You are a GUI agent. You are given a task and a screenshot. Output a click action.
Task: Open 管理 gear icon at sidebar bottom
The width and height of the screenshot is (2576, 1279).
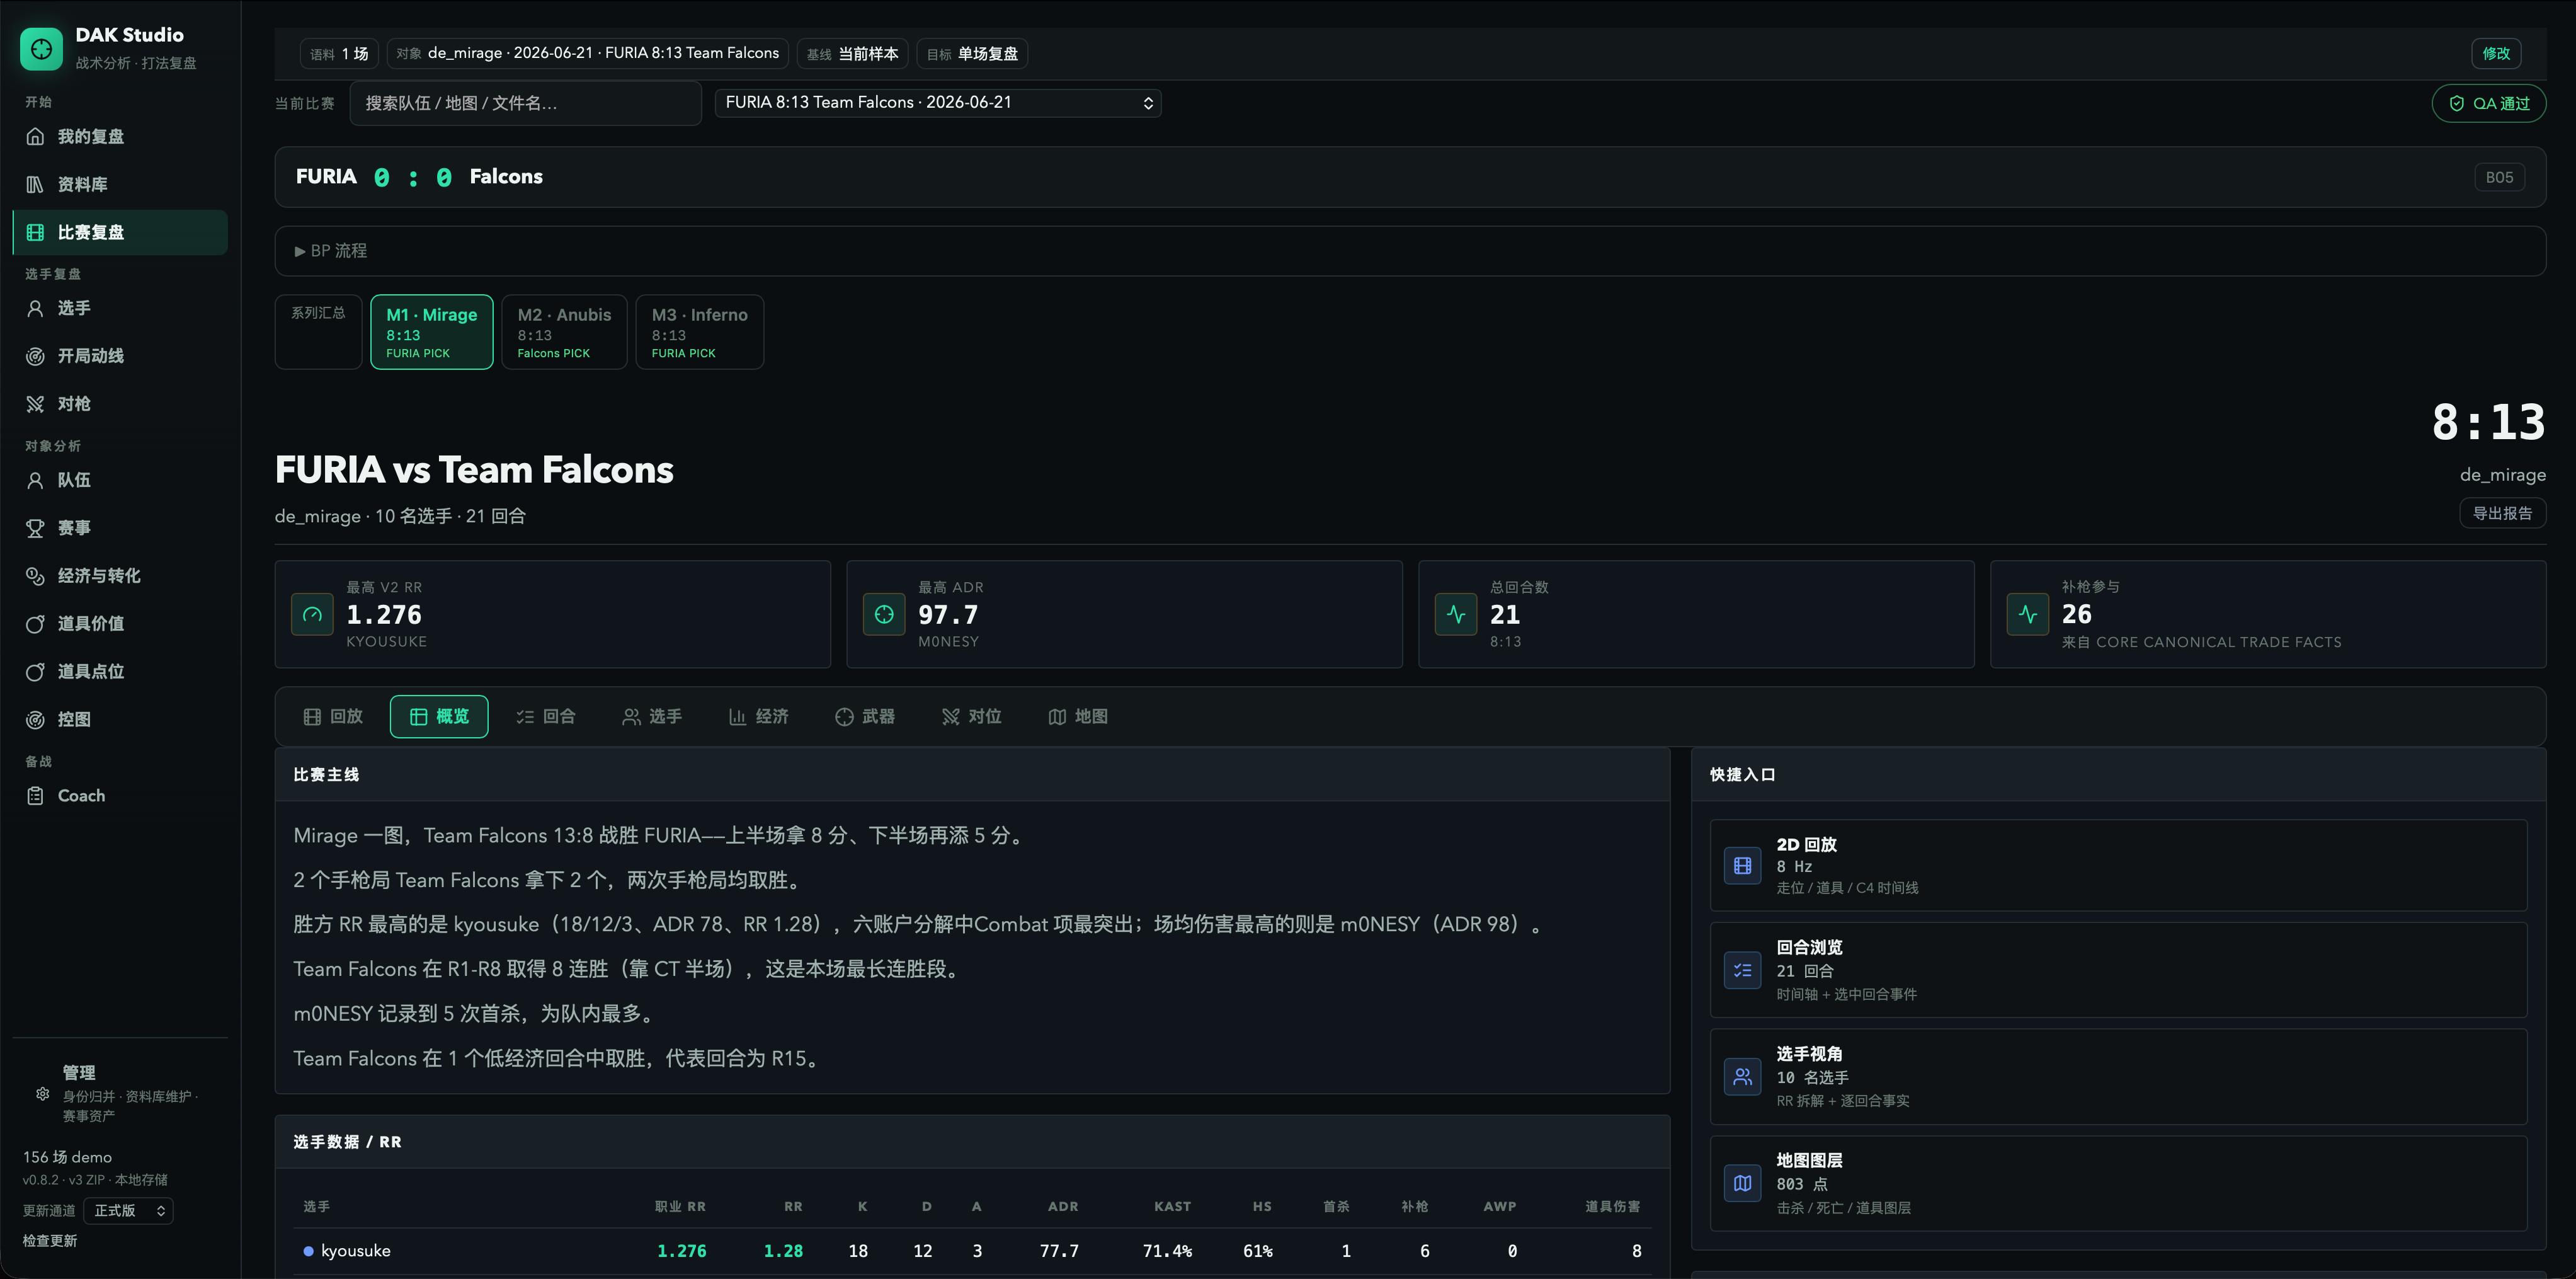point(42,1094)
